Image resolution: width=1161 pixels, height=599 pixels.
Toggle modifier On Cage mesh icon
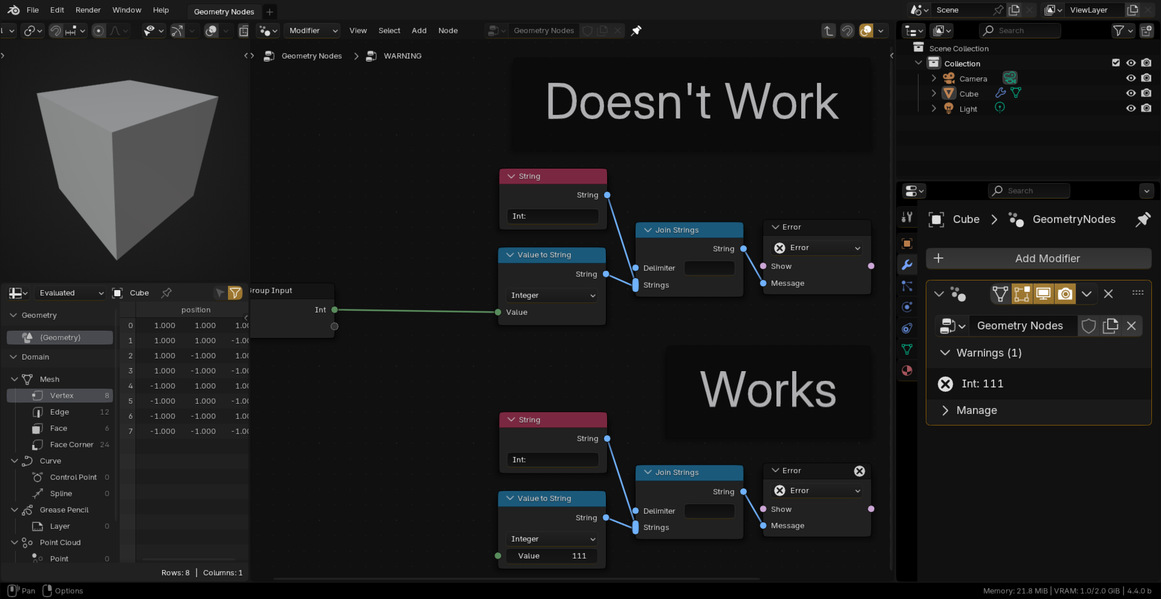click(1000, 294)
